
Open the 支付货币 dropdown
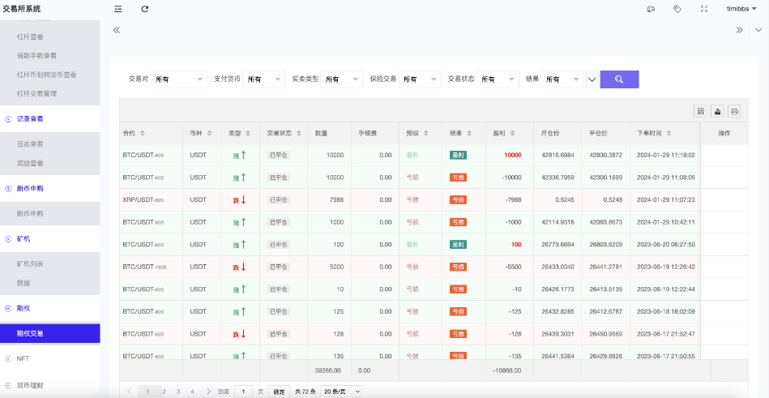click(264, 79)
